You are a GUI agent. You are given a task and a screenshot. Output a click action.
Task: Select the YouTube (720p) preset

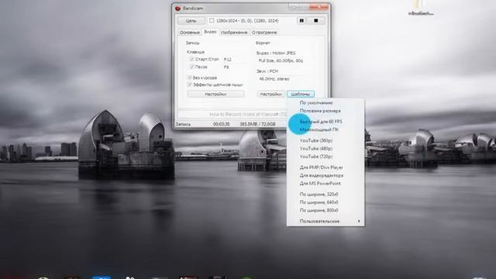[325, 157]
